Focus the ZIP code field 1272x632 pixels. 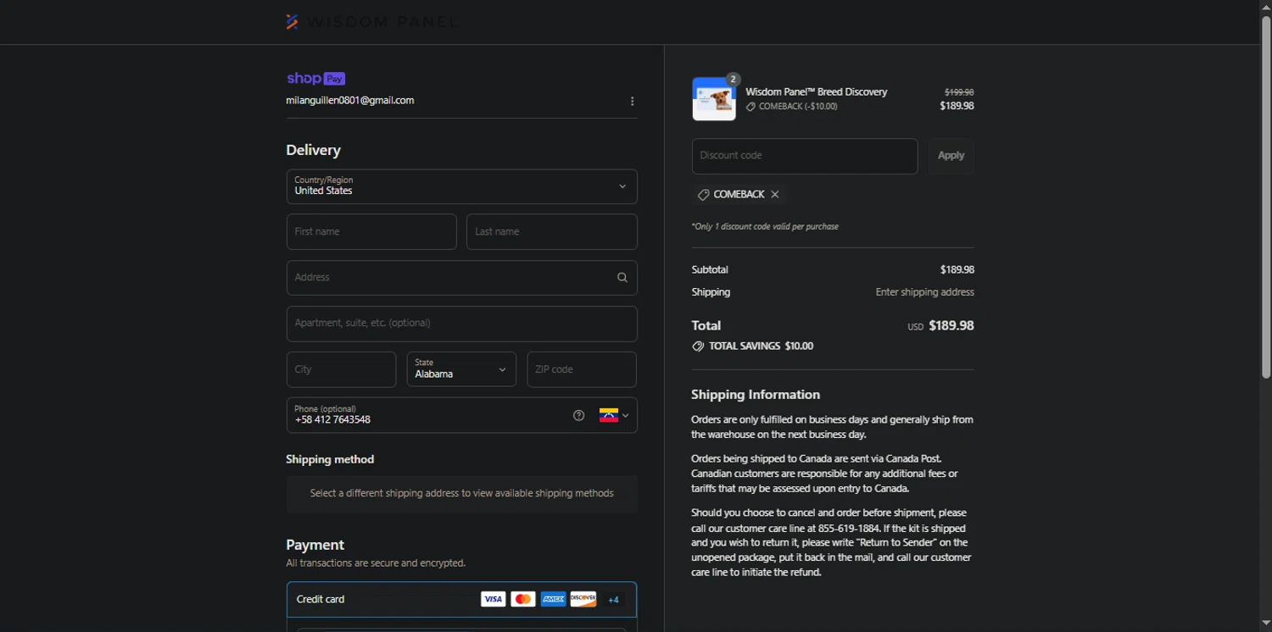click(x=582, y=369)
